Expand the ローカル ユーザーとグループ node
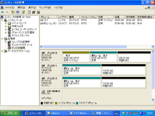Screen dimensions: 155x116 6,29
